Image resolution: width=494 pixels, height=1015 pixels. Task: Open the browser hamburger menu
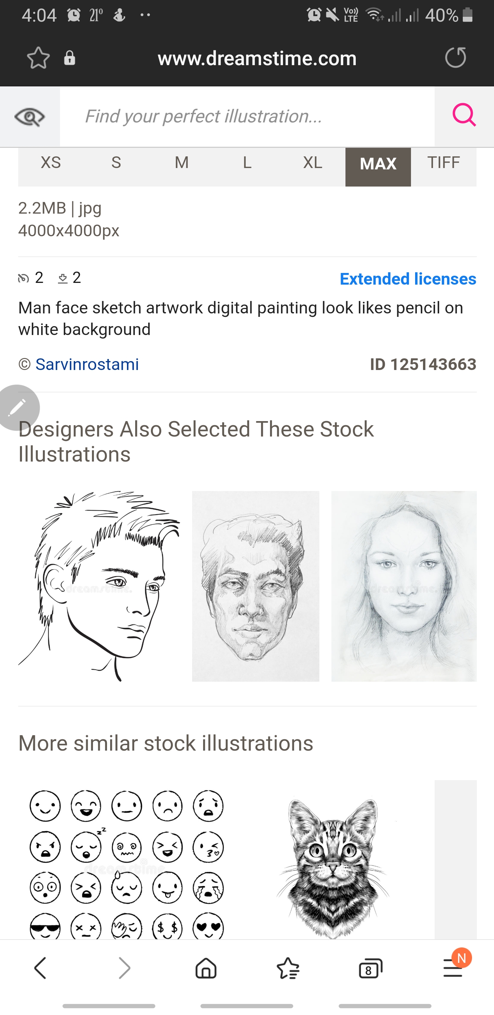453,968
